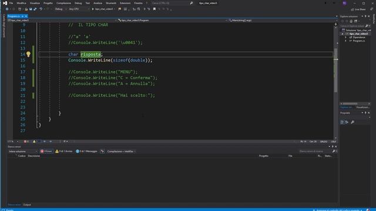This screenshot has height=211, width=376.
Task: Click the clear filter icon in Elenco errori
Action: 102,151
